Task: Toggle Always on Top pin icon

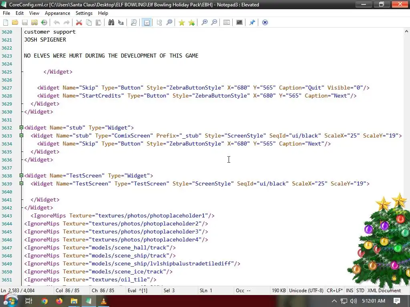Action: (252, 22)
